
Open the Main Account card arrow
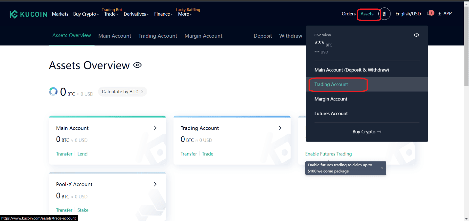point(155,128)
